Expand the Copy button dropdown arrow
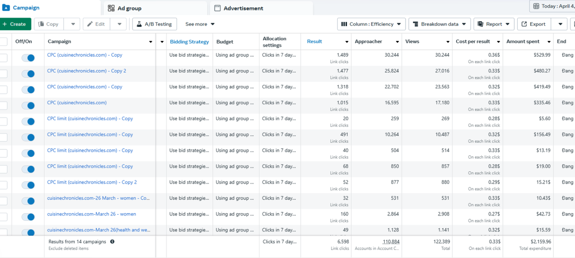The width and height of the screenshot is (575, 258). coord(72,24)
